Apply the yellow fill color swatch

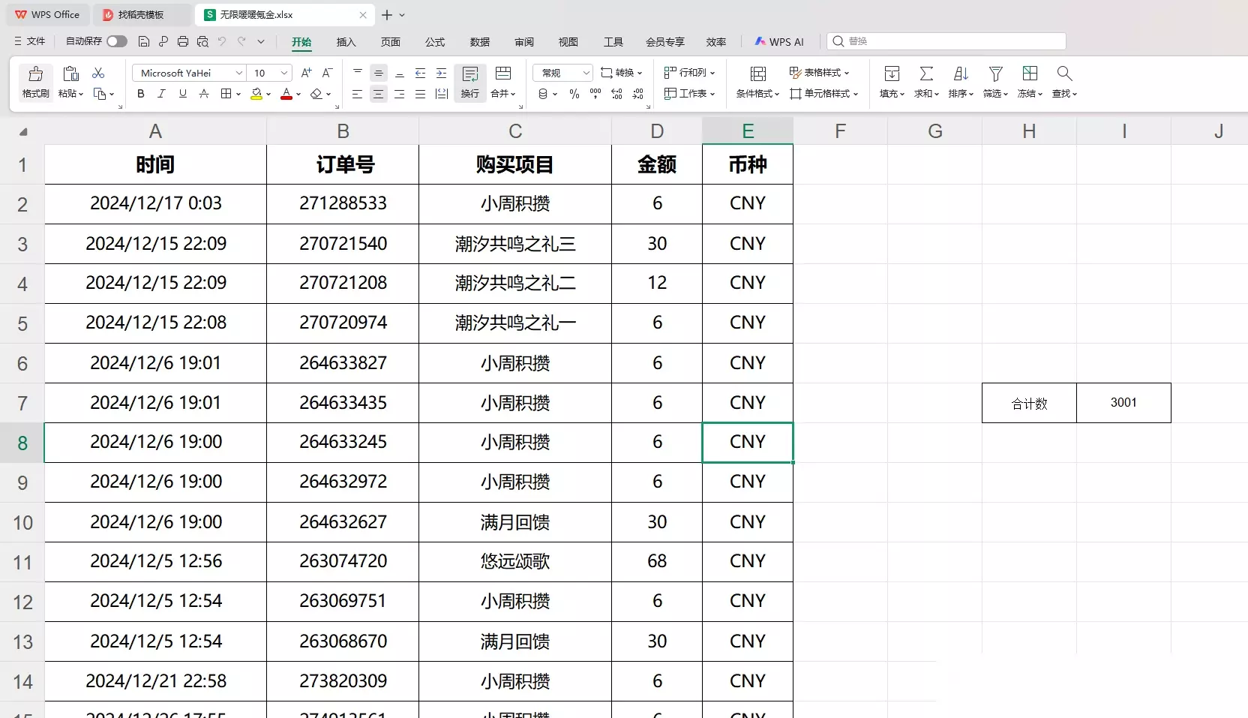[256, 94]
